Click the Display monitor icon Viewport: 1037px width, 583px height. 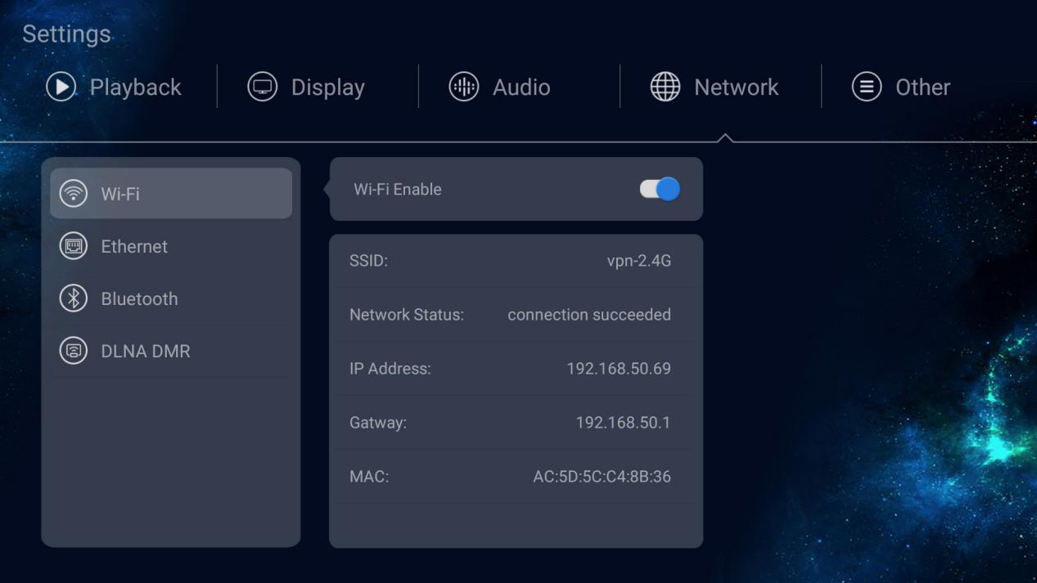click(x=262, y=87)
